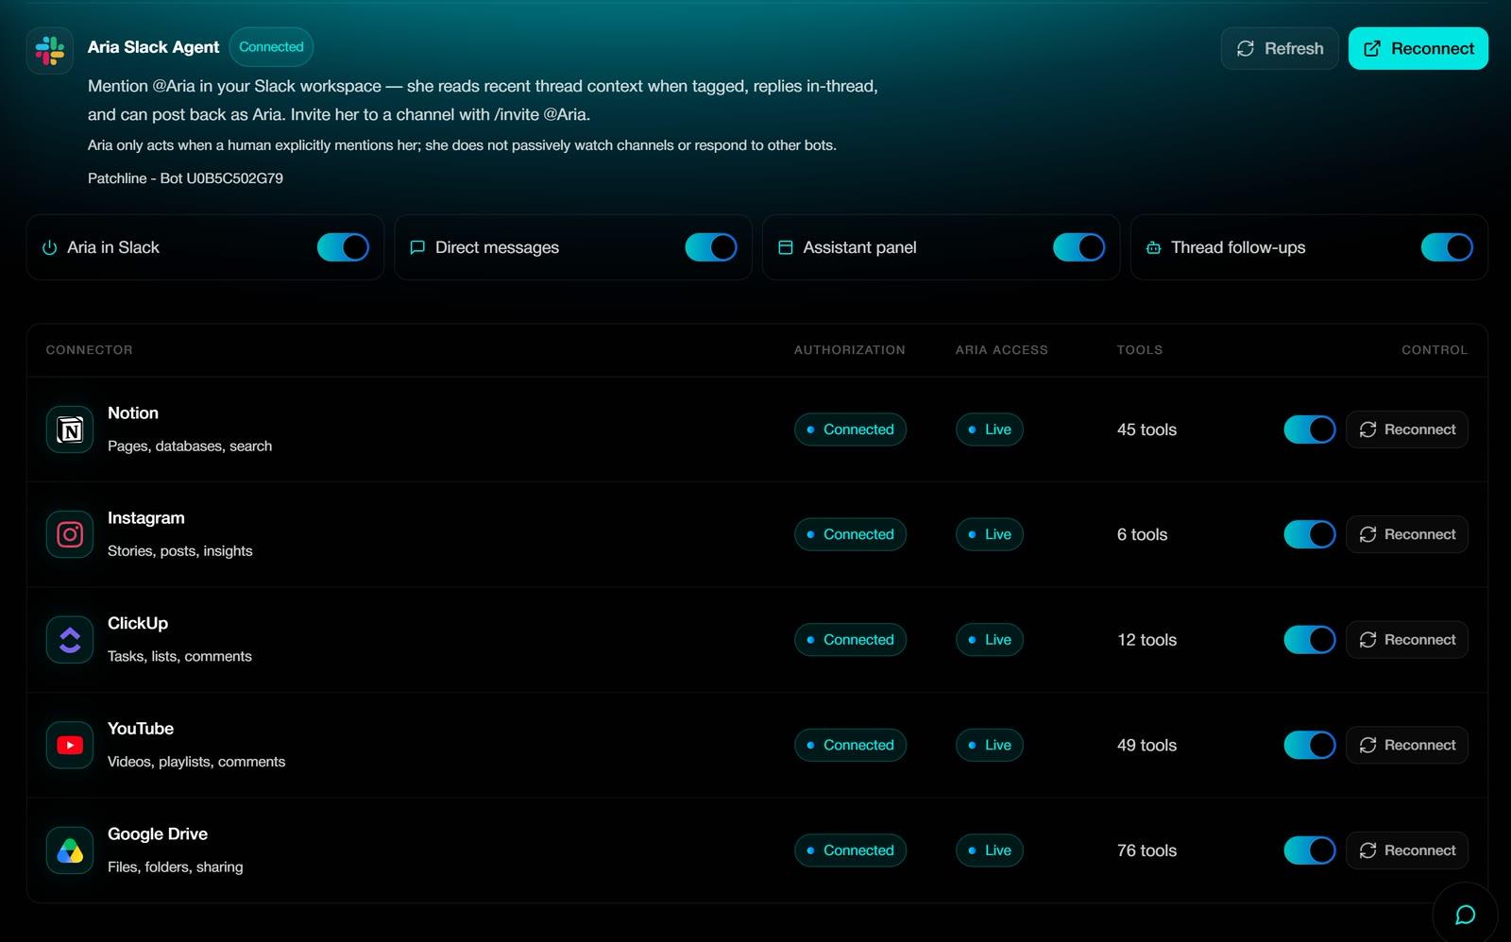Reconnect the Google Drive connector
The height and width of the screenshot is (942, 1511).
click(x=1407, y=850)
